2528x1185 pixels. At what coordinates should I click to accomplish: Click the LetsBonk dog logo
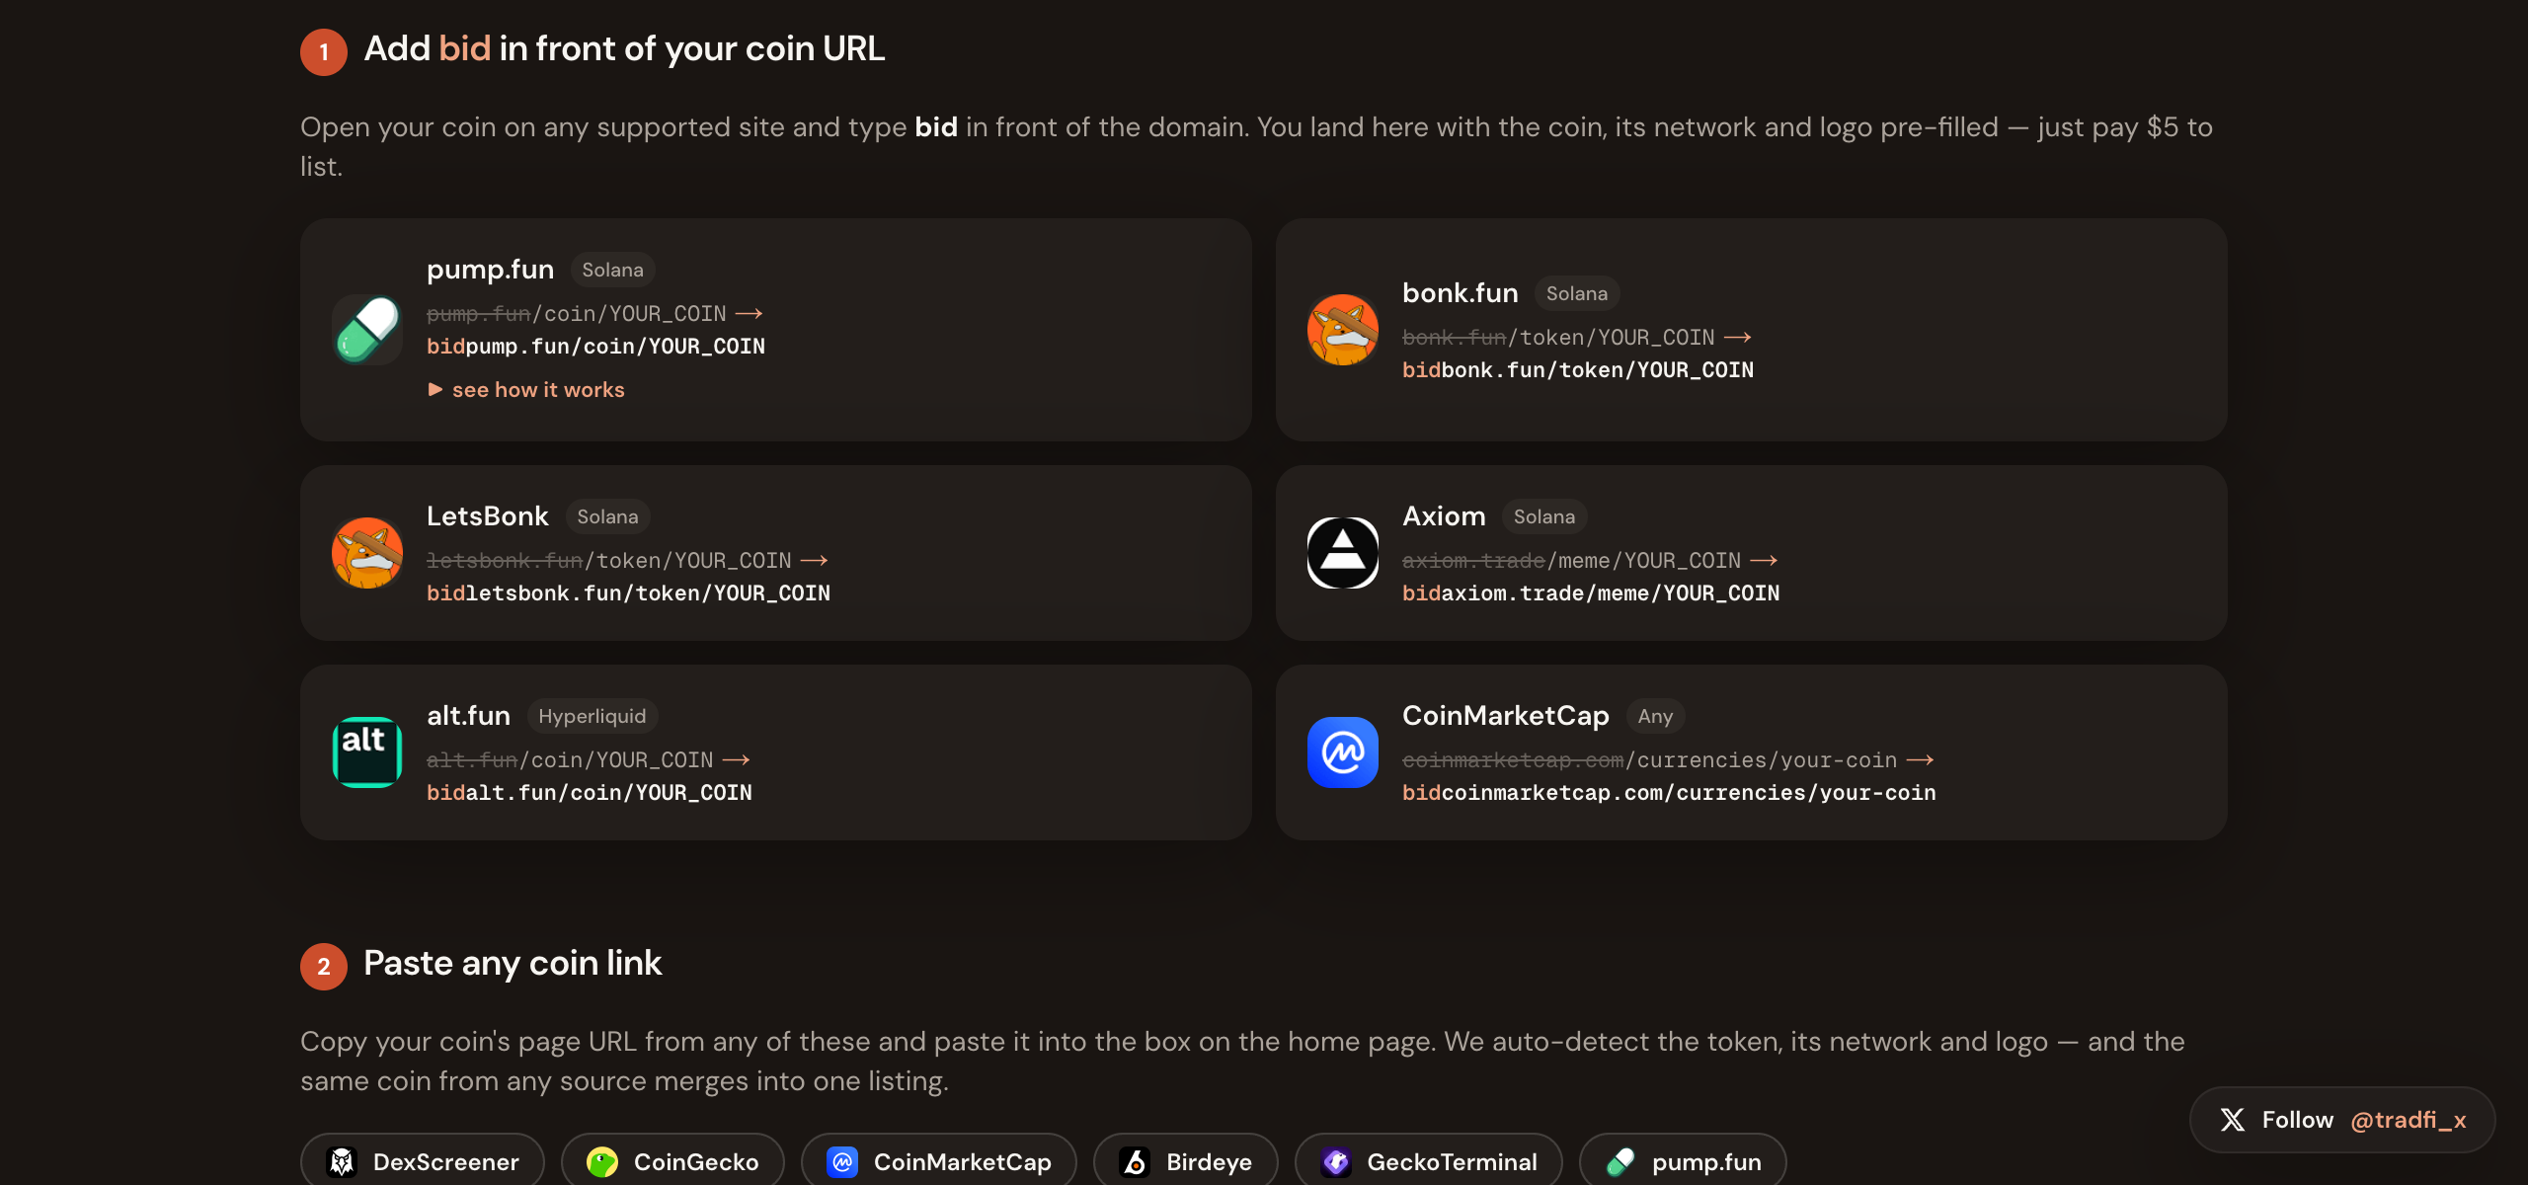click(x=366, y=553)
